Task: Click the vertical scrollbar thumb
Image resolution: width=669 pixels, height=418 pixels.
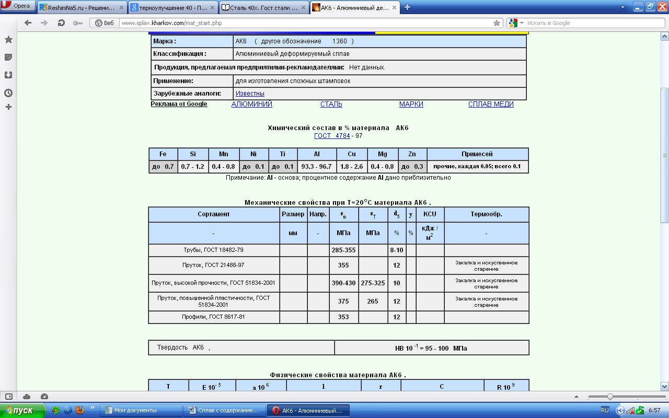Action: tap(665, 155)
